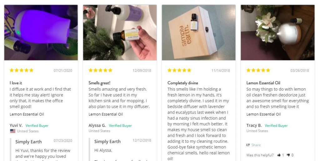Click the thumbs-up icon on Tracy's review

pyautogui.click(x=279, y=155)
